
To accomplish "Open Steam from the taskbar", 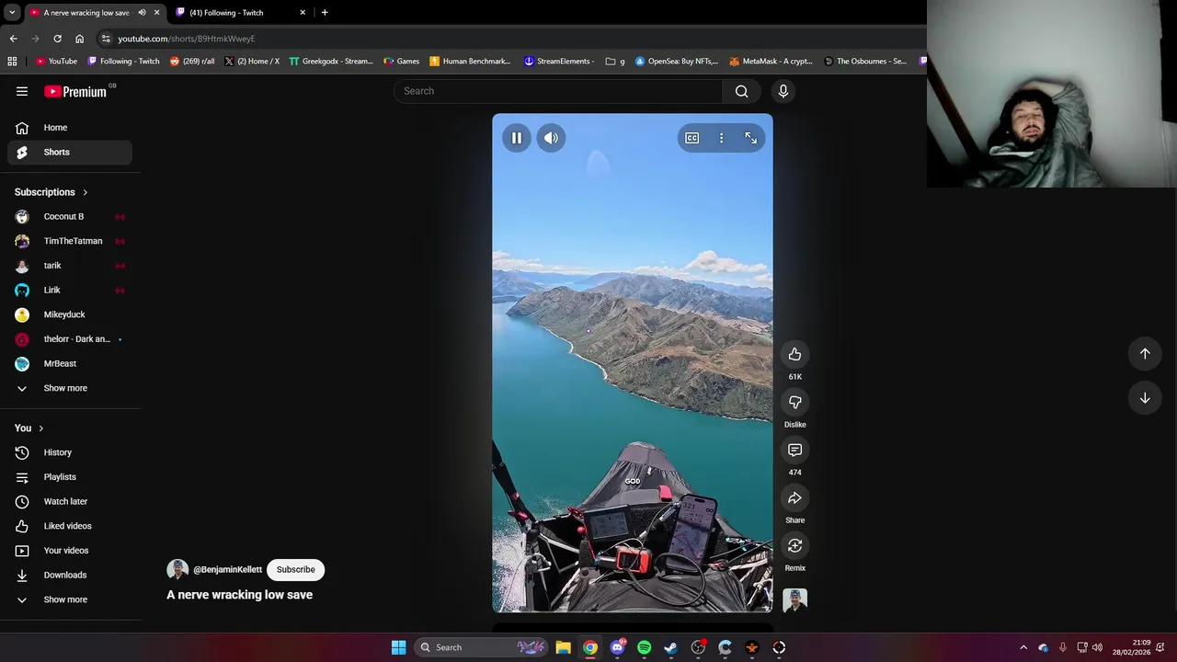I will tap(671, 647).
